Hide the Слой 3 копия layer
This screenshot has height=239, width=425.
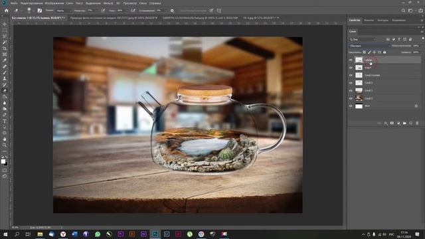pos(351,75)
